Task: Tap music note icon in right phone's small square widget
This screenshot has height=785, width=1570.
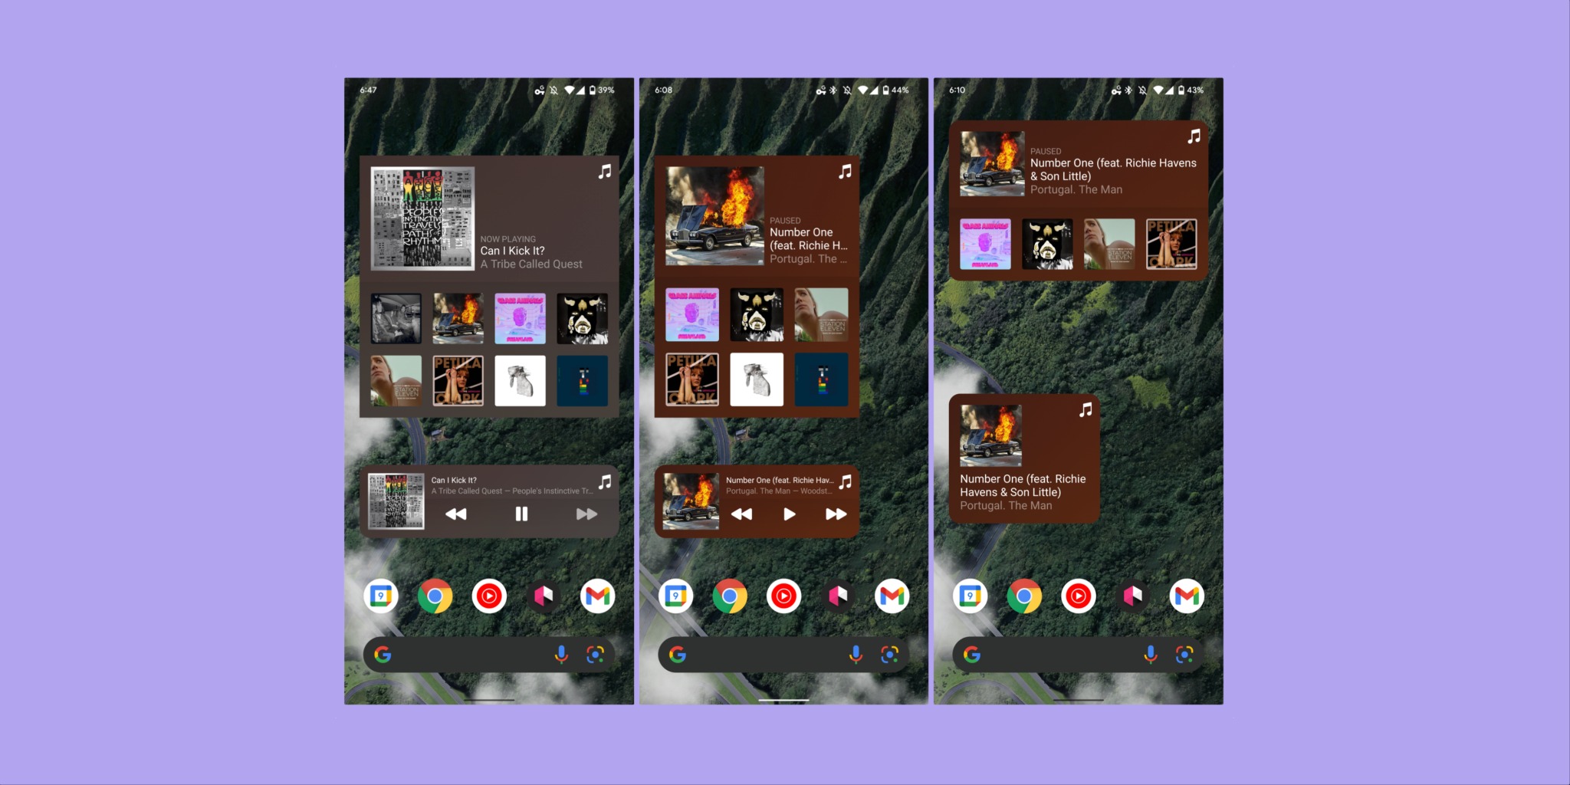Action: click(1086, 410)
